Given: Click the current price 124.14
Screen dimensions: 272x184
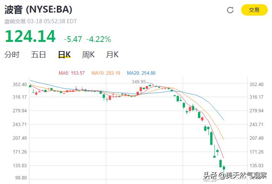Looking at the screenshot, I should coord(30,36).
